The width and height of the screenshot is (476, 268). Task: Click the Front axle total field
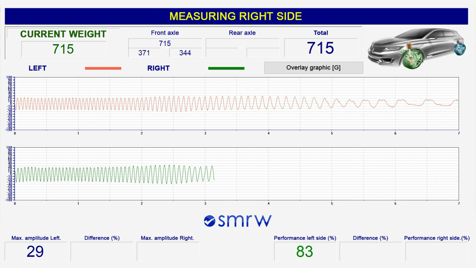coord(165,43)
